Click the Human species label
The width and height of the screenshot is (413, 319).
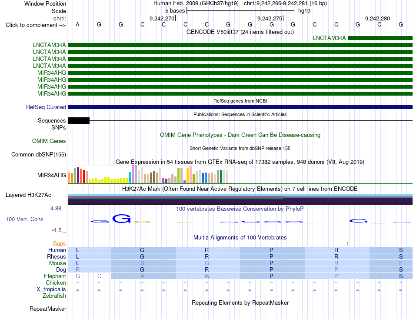57,250
